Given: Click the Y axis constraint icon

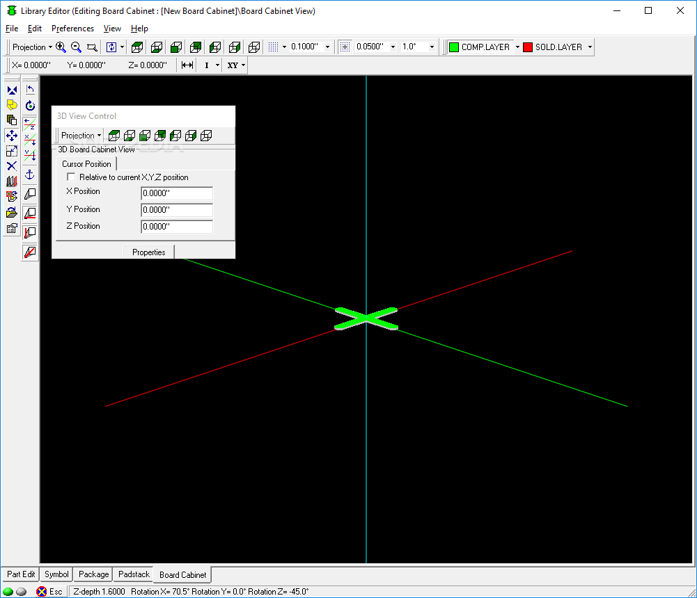Looking at the screenshot, I should pos(30,155).
